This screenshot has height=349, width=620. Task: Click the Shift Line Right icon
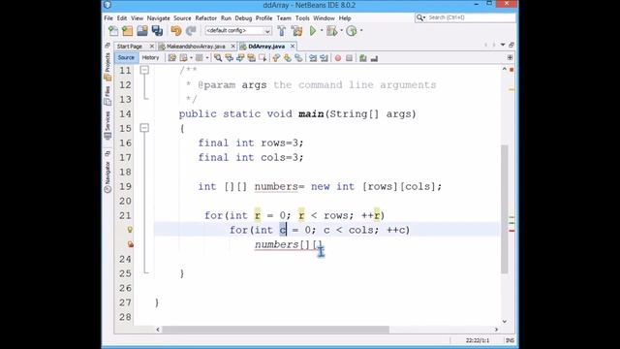click(x=324, y=58)
